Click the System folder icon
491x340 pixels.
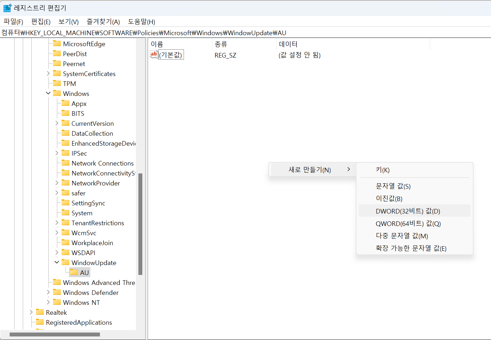pyautogui.click(x=65, y=212)
